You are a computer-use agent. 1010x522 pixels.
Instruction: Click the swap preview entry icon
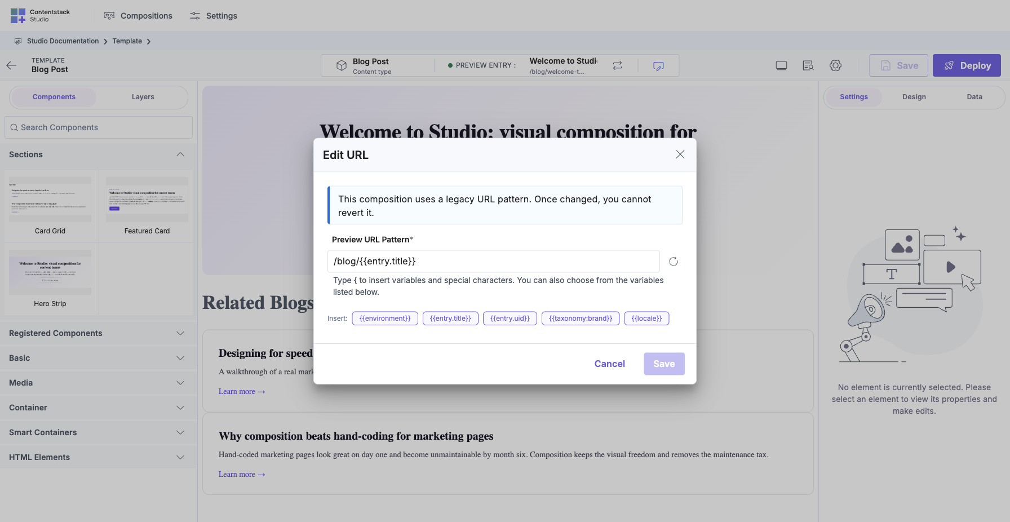tap(618, 65)
